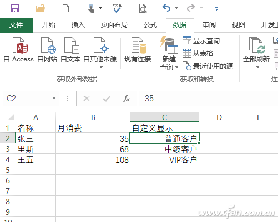Screen dimensions: 278x222
Task: Open file using the folder icon
Action: pyautogui.click(x=41, y=8)
